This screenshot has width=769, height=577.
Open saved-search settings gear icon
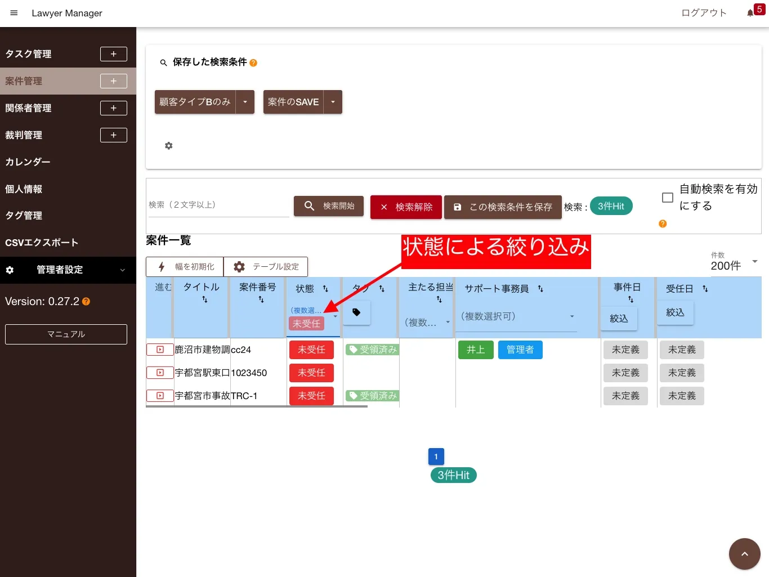click(168, 146)
